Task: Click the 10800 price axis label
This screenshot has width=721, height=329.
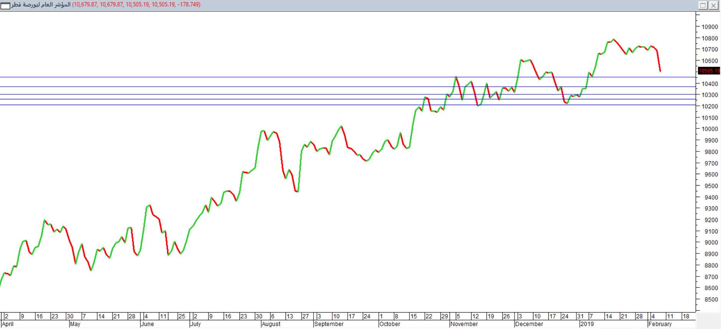Action: pyautogui.click(x=709, y=38)
